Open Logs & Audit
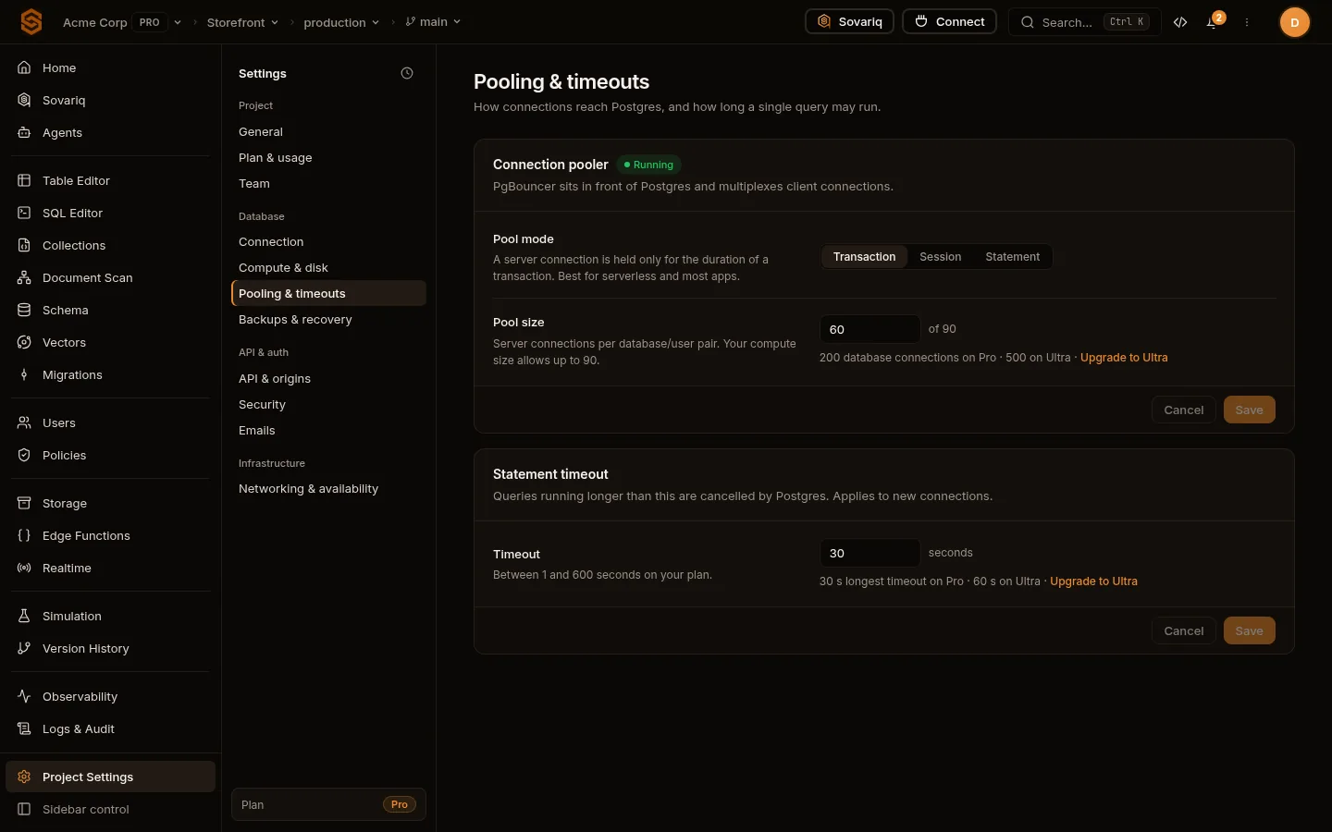The height and width of the screenshot is (832, 1332). (x=111, y=728)
